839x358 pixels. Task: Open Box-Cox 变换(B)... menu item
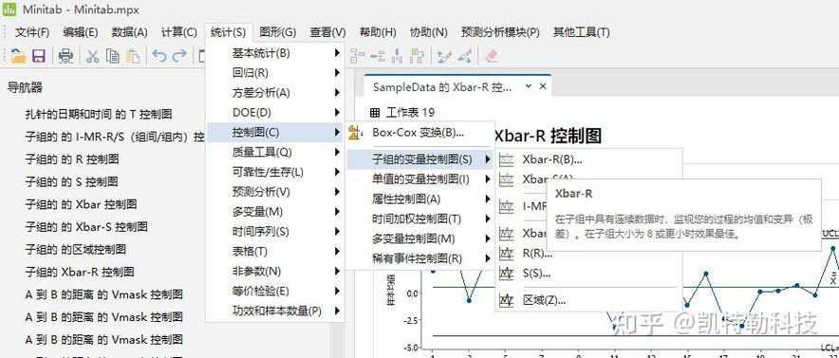pyautogui.click(x=419, y=132)
